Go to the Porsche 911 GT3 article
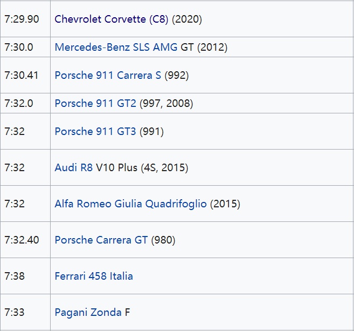Image resolution: width=354 pixels, height=331 pixels. coord(95,131)
